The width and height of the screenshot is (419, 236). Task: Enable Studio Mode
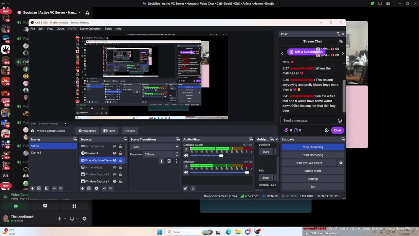coord(313,171)
